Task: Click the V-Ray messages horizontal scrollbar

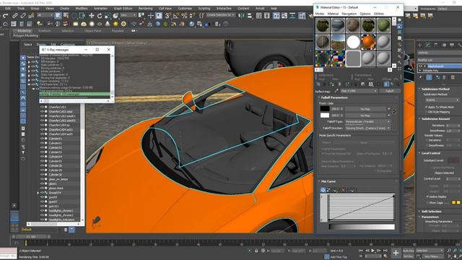Action: (75, 101)
